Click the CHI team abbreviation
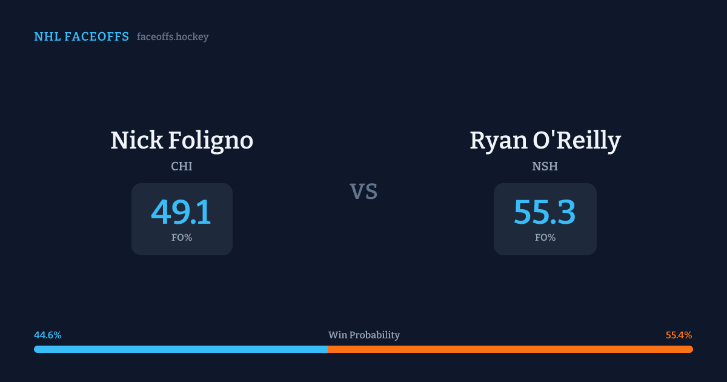 pyautogui.click(x=182, y=166)
